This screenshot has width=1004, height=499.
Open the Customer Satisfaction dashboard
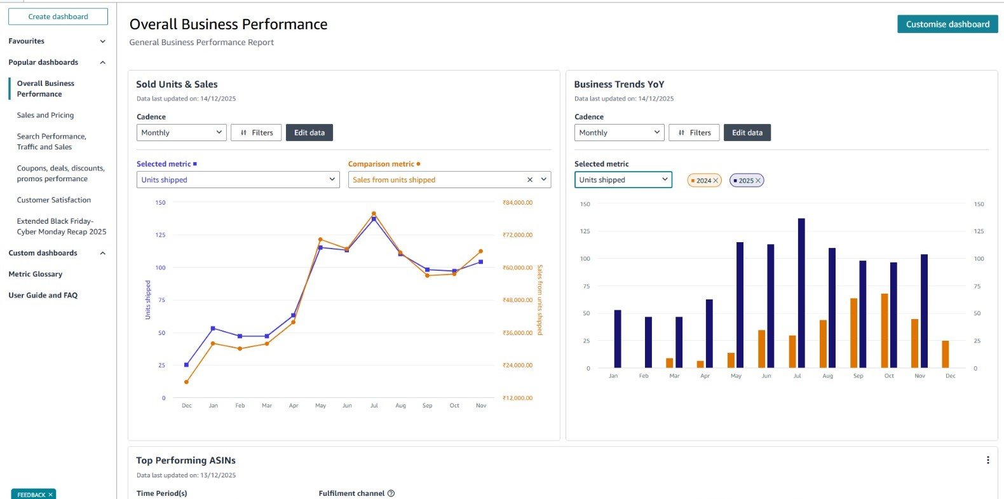click(x=53, y=200)
